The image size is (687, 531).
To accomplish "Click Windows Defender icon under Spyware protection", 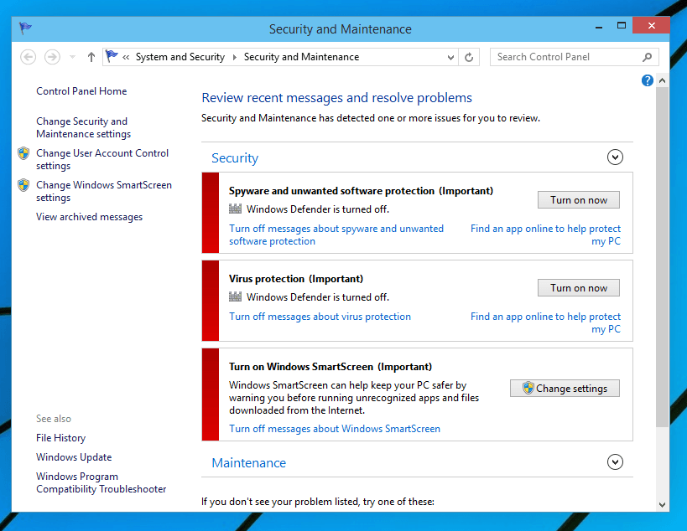I will 235,209.
